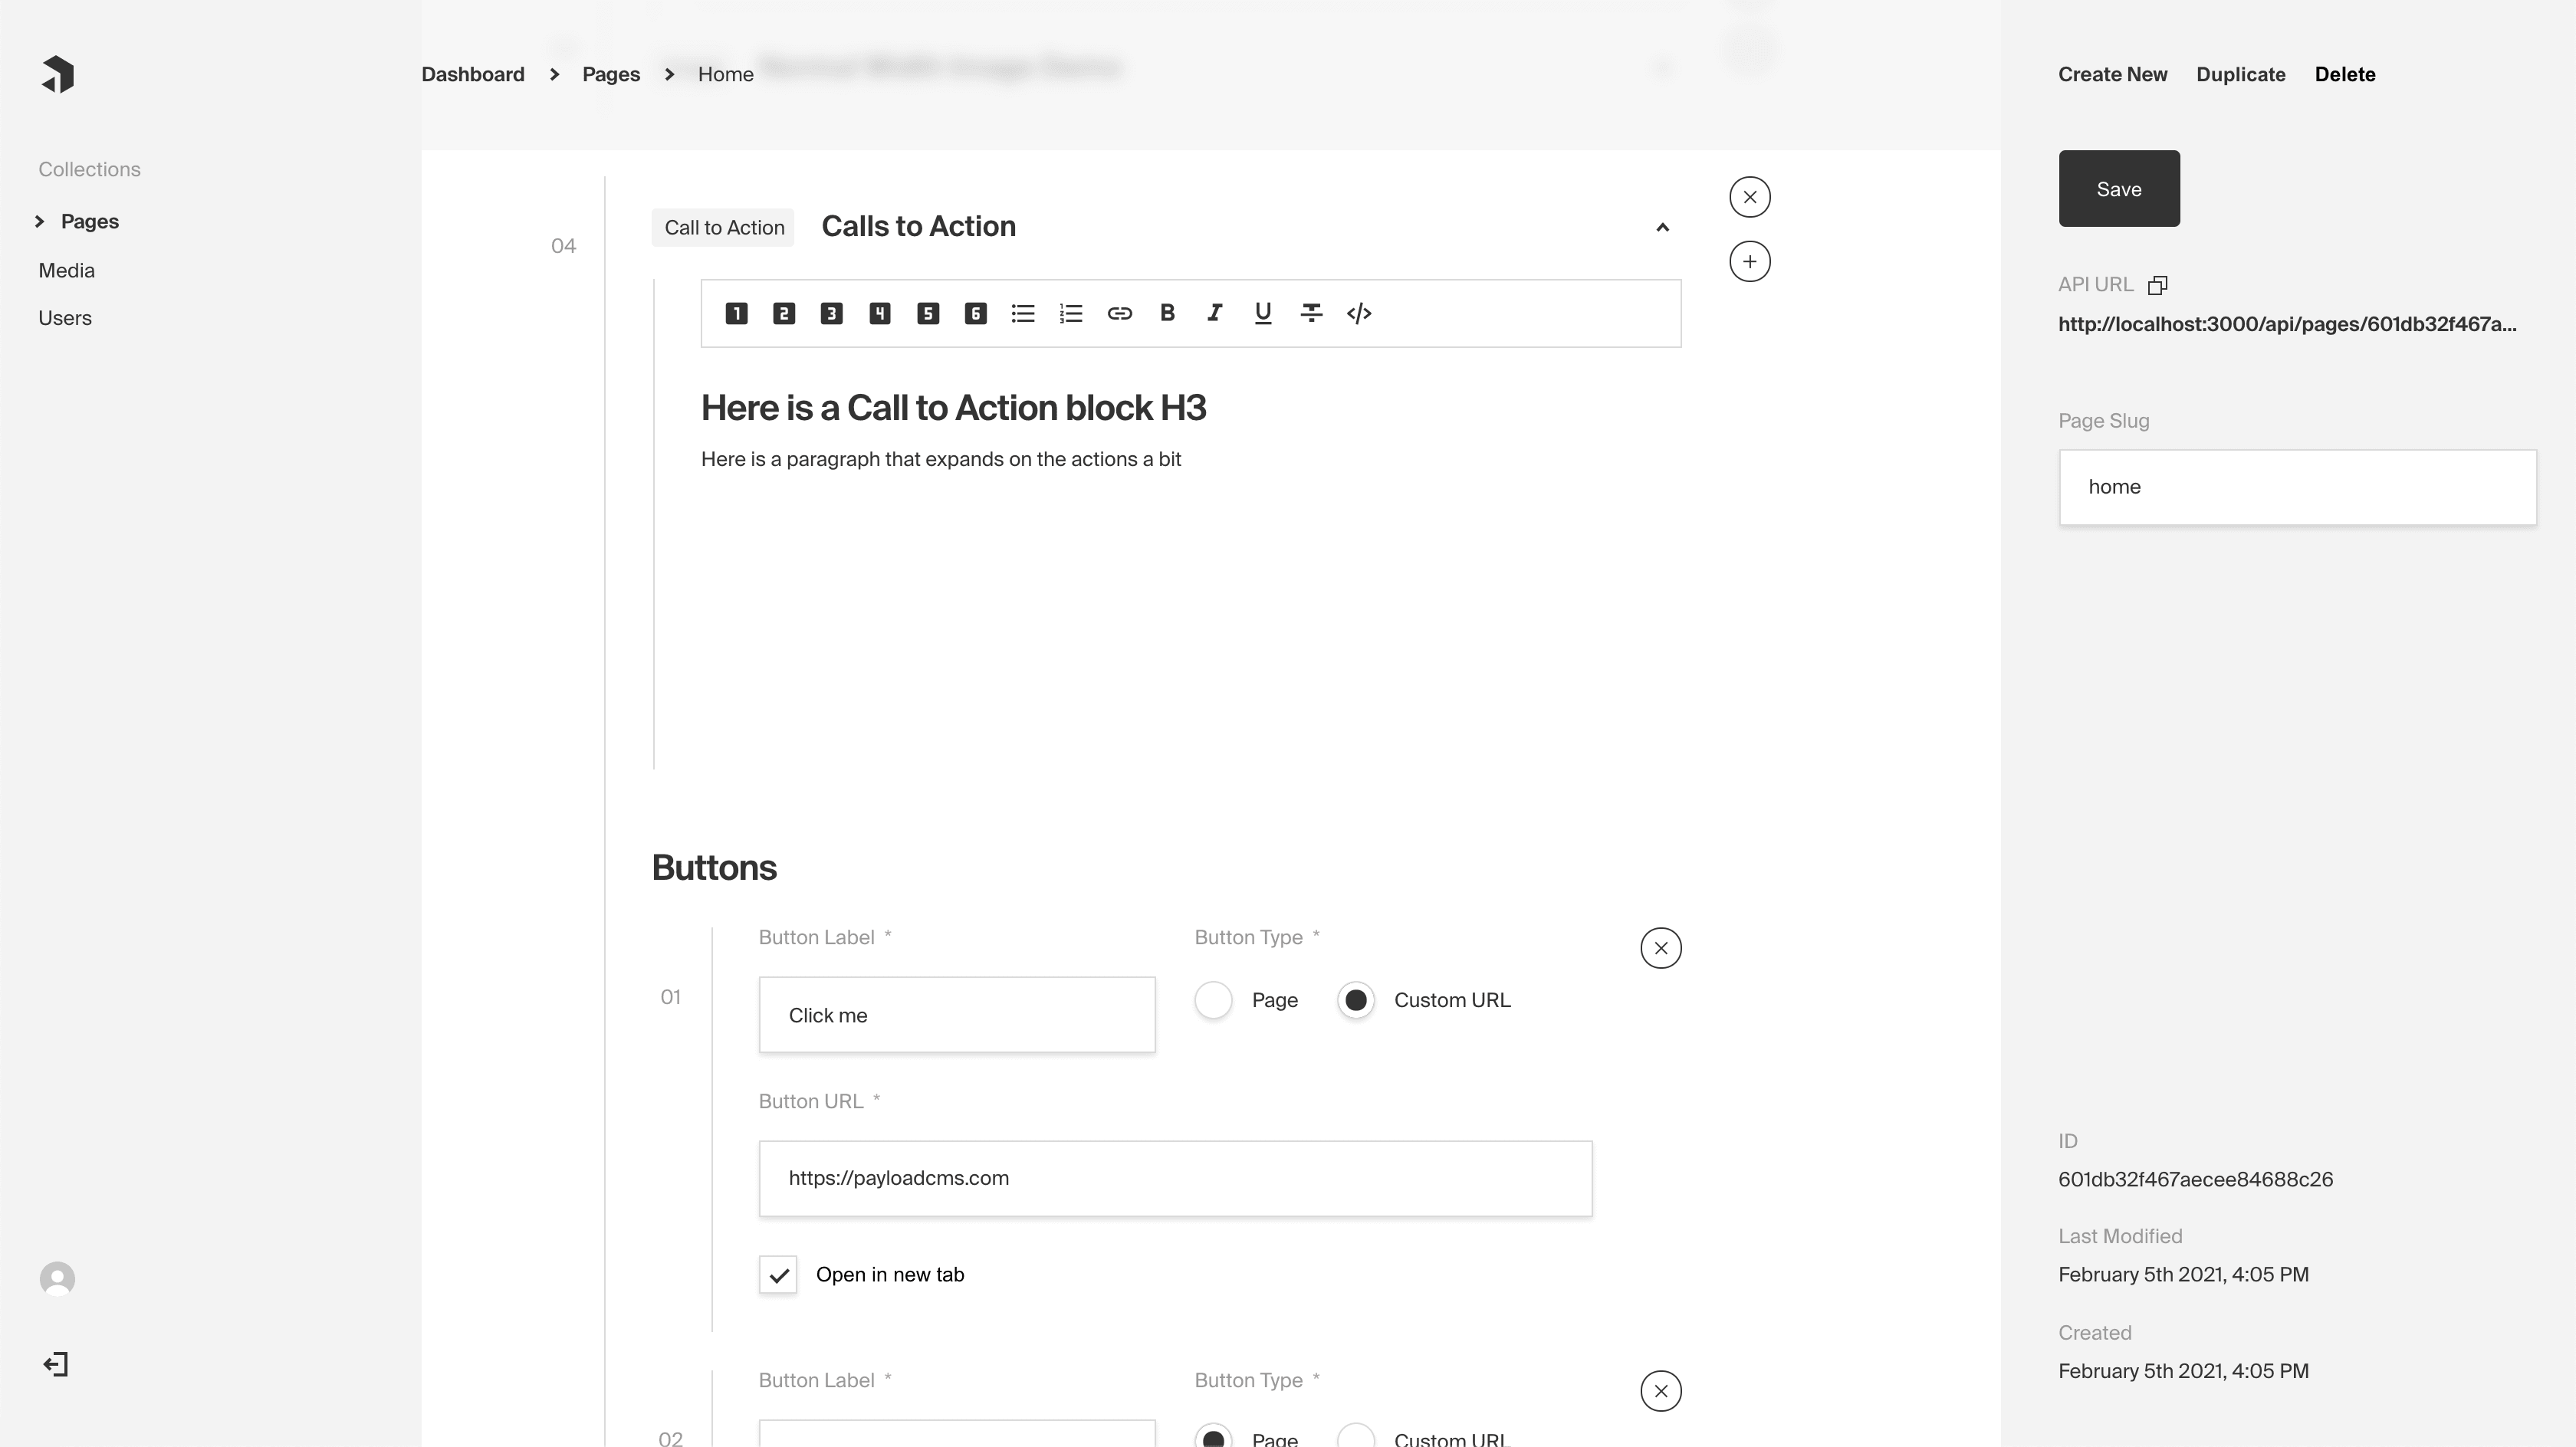This screenshot has width=2576, height=1447.
Task: Uncheck Open in new tab
Action: click(778, 1275)
